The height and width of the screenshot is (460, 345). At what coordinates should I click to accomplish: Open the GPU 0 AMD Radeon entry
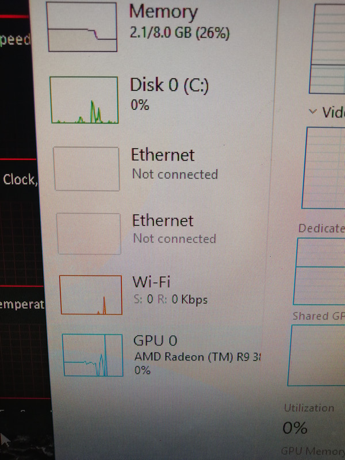pyautogui.click(x=197, y=355)
